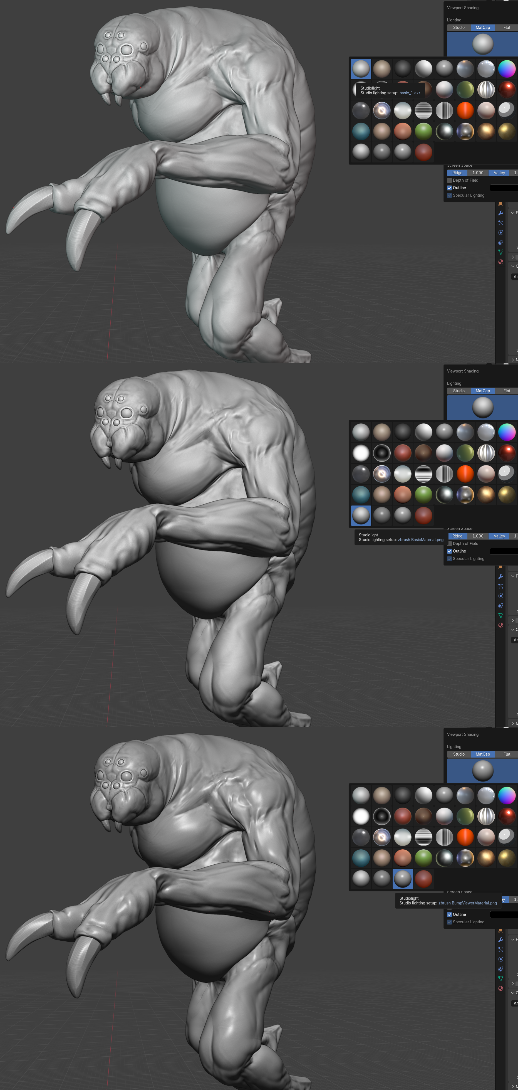This screenshot has height=1090, width=518.
Task: Uncheck Outline checkbox in middle screenshot
Action: point(450,551)
